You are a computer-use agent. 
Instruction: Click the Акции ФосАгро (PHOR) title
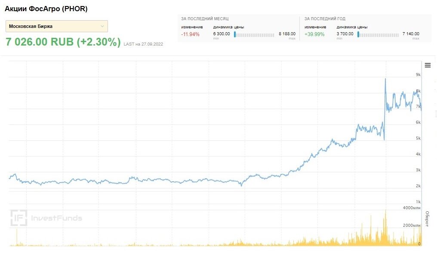(46, 9)
